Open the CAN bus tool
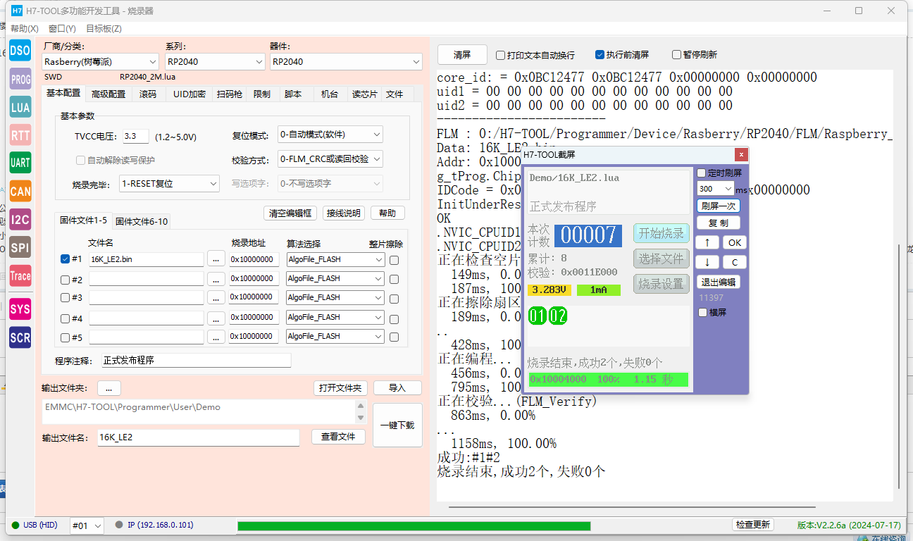 (20, 191)
